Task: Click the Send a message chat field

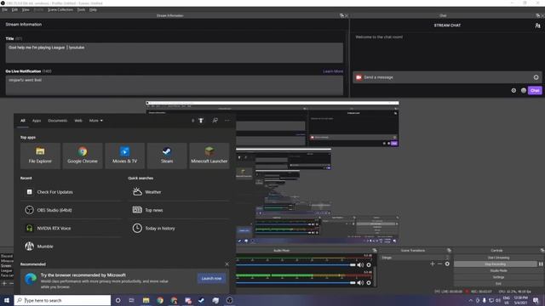Action: (447, 77)
